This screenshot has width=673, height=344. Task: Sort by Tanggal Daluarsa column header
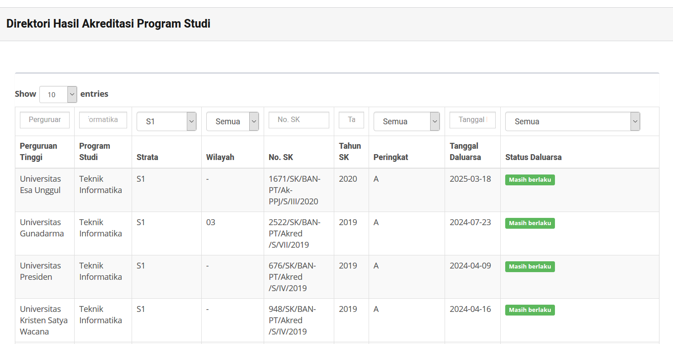coord(465,151)
